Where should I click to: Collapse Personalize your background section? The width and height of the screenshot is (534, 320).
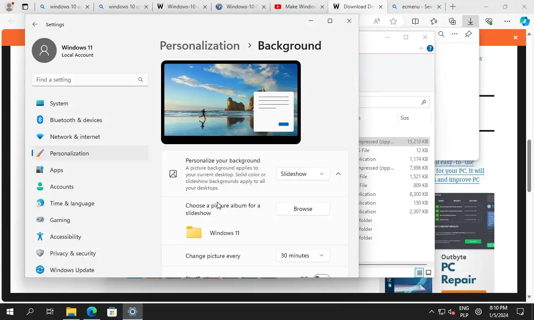(x=338, y=174)
